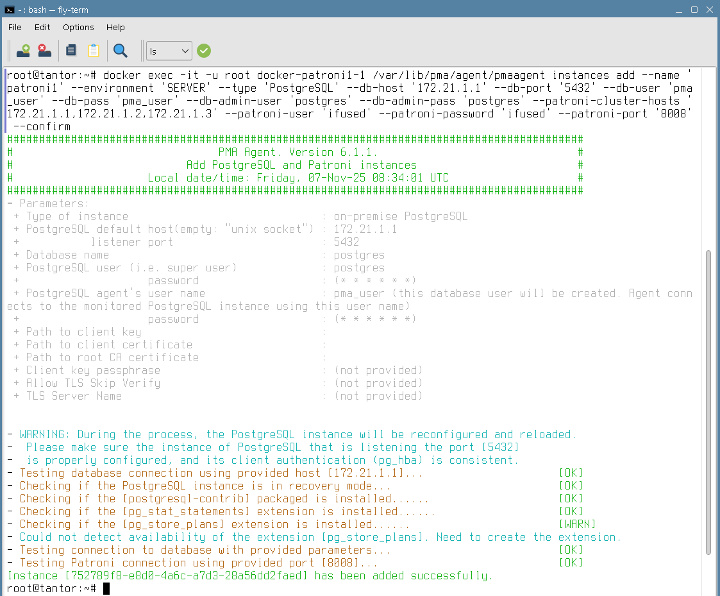Run the command with green checkmark
This screenshot has height=596, width=720.
click(x=204, y=51)
